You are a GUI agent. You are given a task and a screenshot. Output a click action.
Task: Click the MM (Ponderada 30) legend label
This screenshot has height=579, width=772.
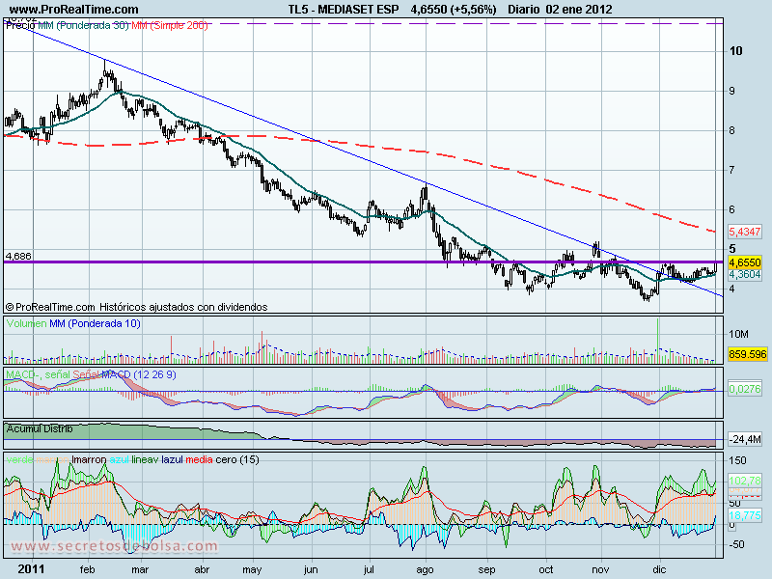[83, 25]
